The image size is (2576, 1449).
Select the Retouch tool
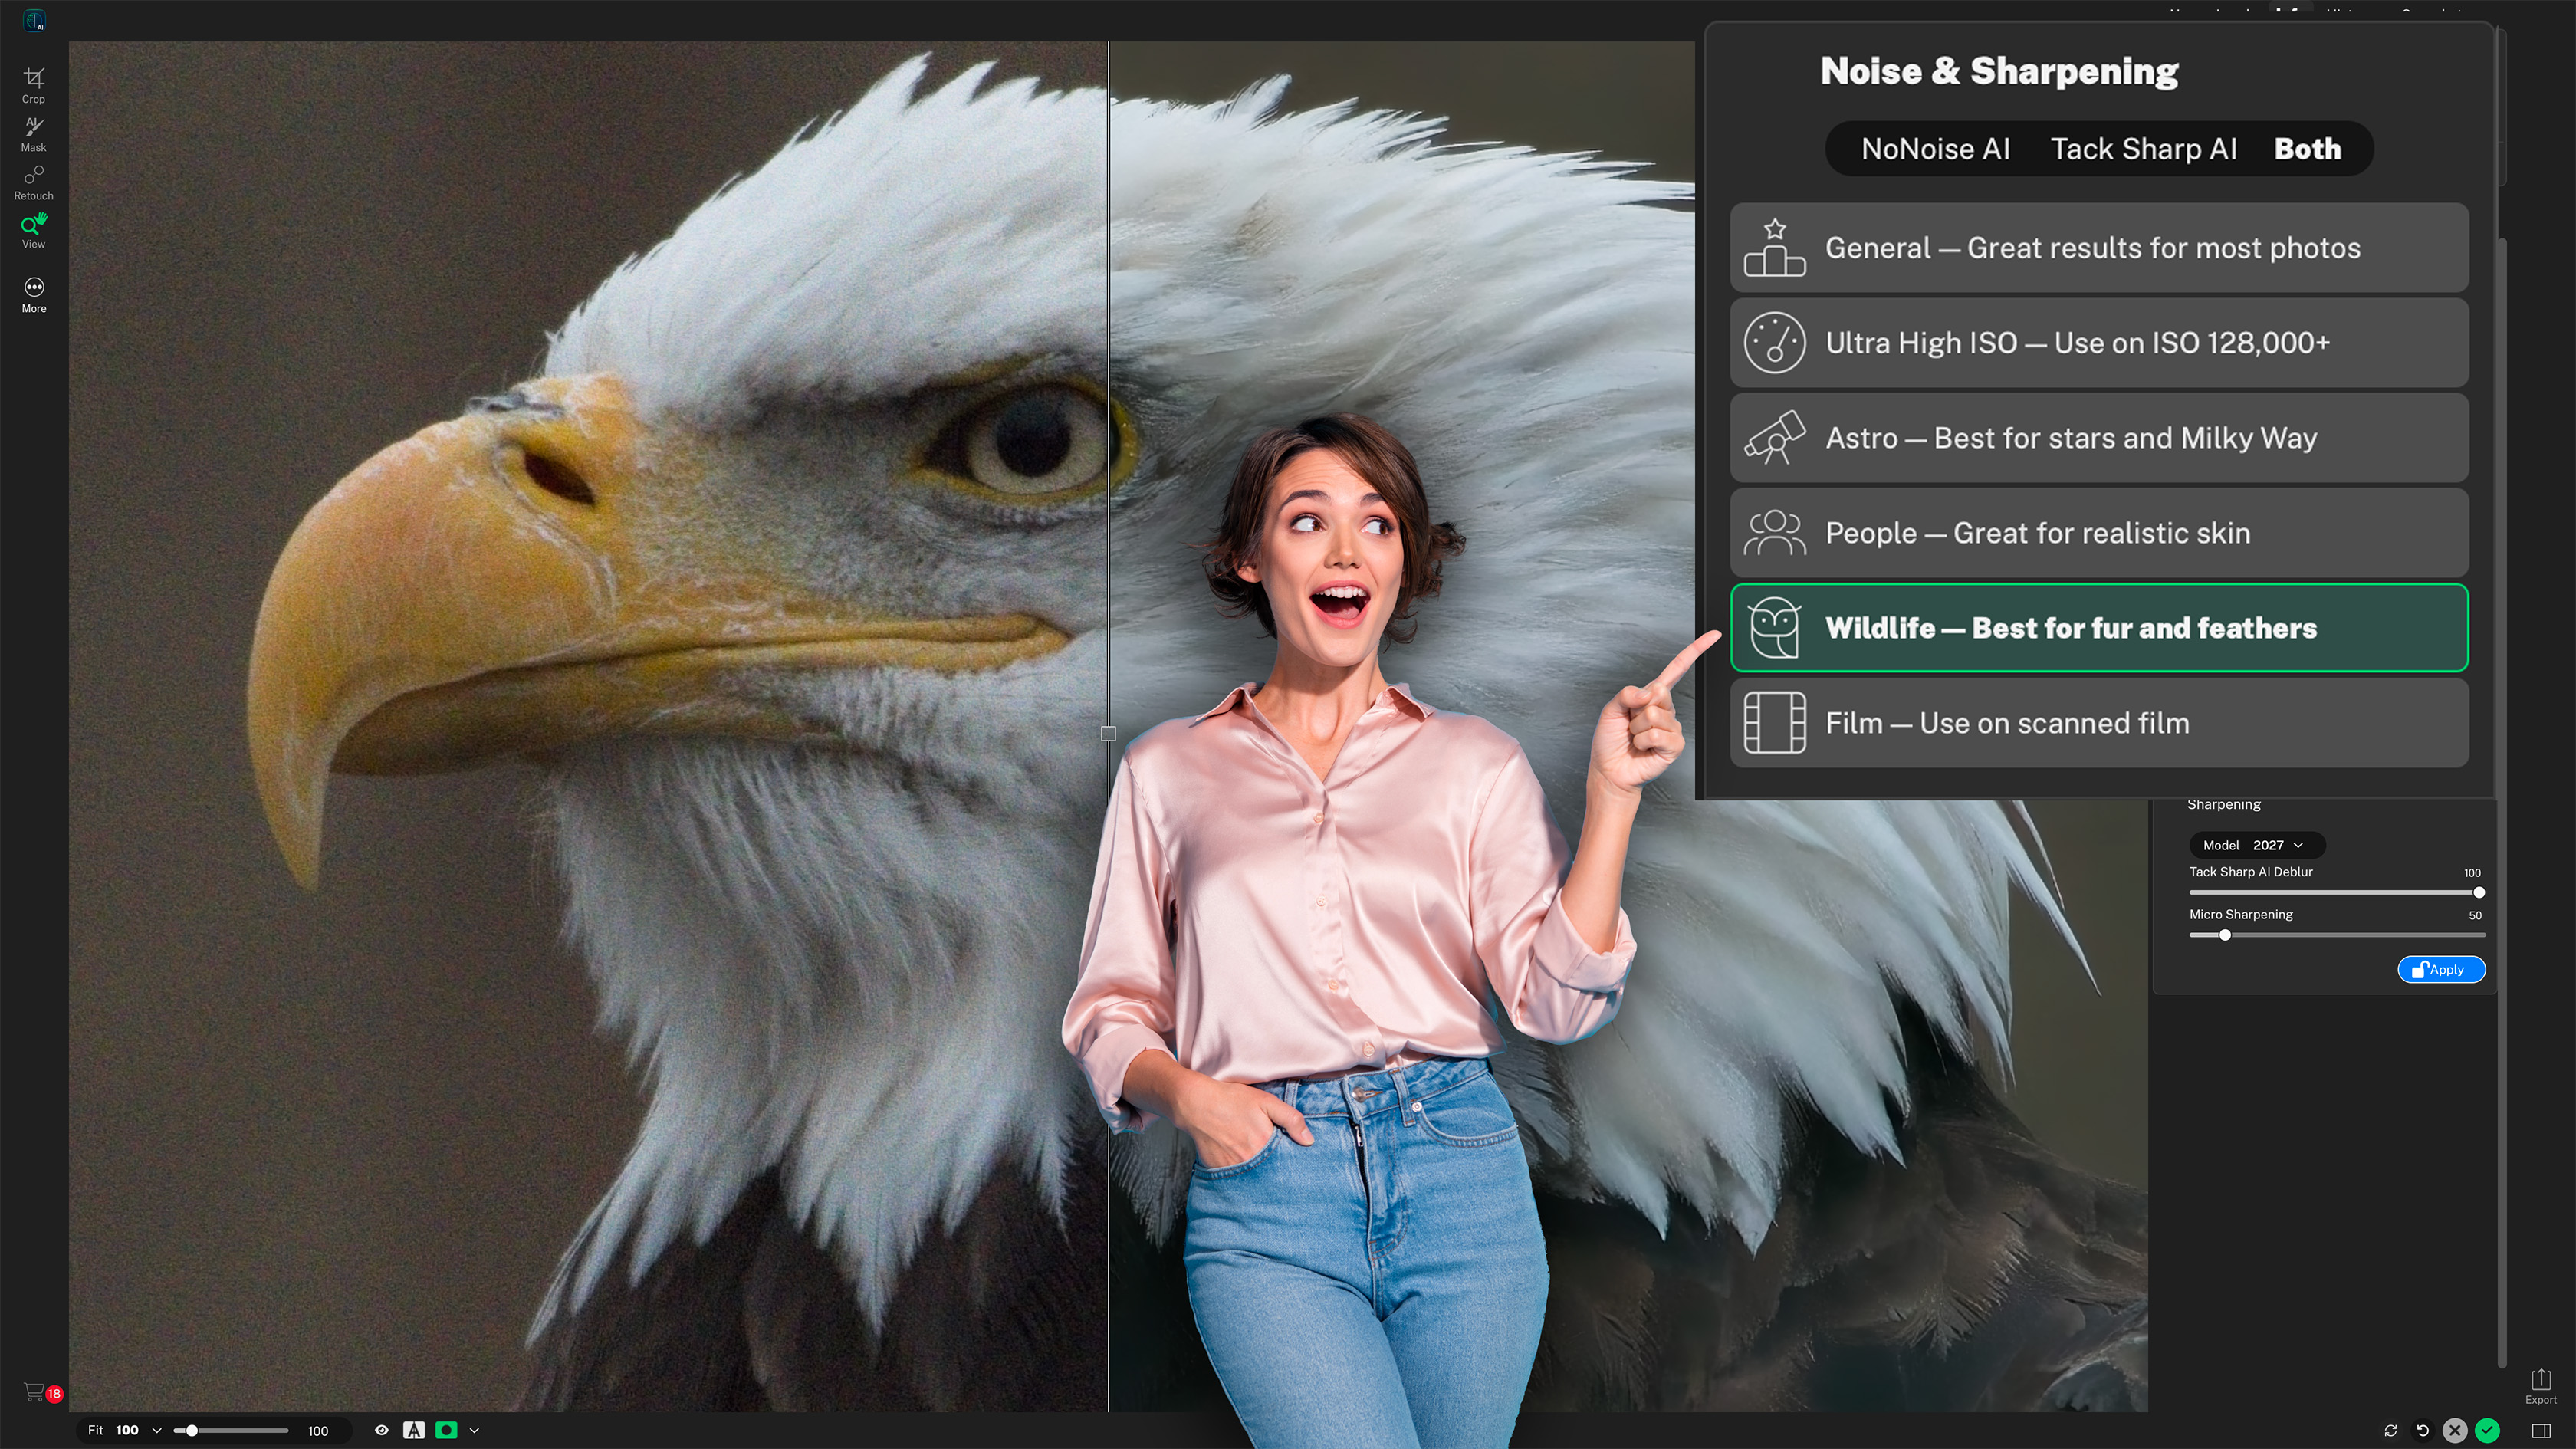34,182
